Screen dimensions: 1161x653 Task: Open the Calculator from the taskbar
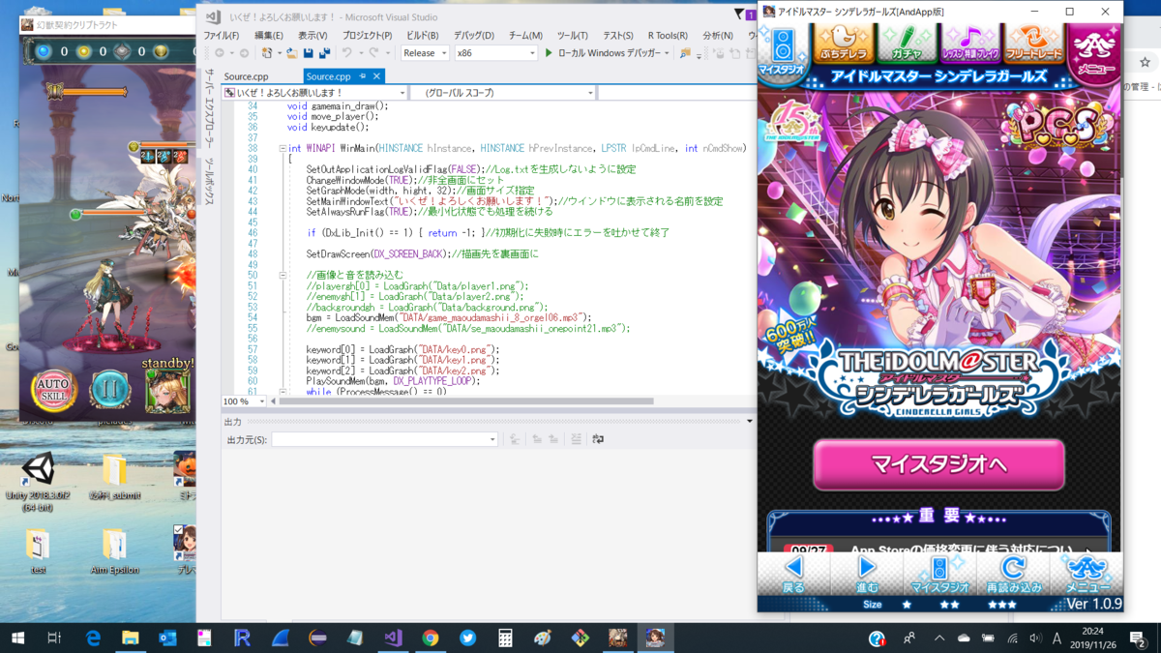pyautogui.click(x=505, y=638)
